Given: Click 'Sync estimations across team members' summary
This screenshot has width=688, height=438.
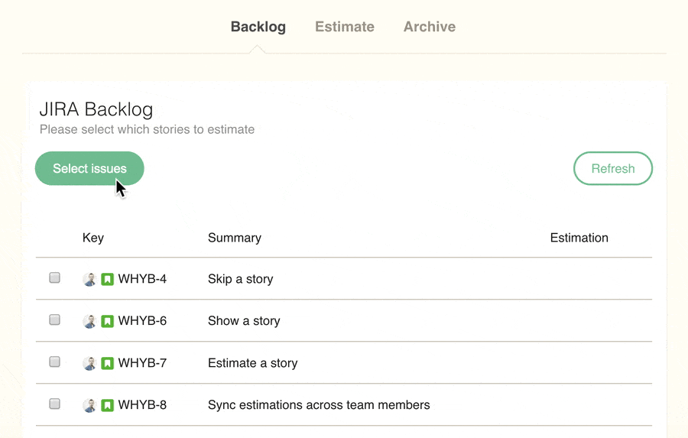Looking at the screenshot, I should [319, 404].
